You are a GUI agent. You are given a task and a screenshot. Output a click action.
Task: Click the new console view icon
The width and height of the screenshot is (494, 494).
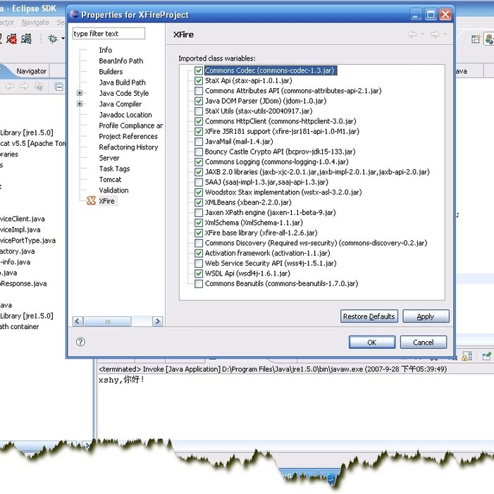coord(487,356)
